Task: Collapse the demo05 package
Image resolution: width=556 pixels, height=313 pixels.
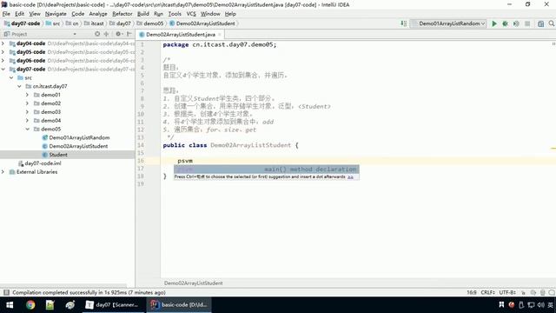Action: pyautogui.click(x=27, y=129)
